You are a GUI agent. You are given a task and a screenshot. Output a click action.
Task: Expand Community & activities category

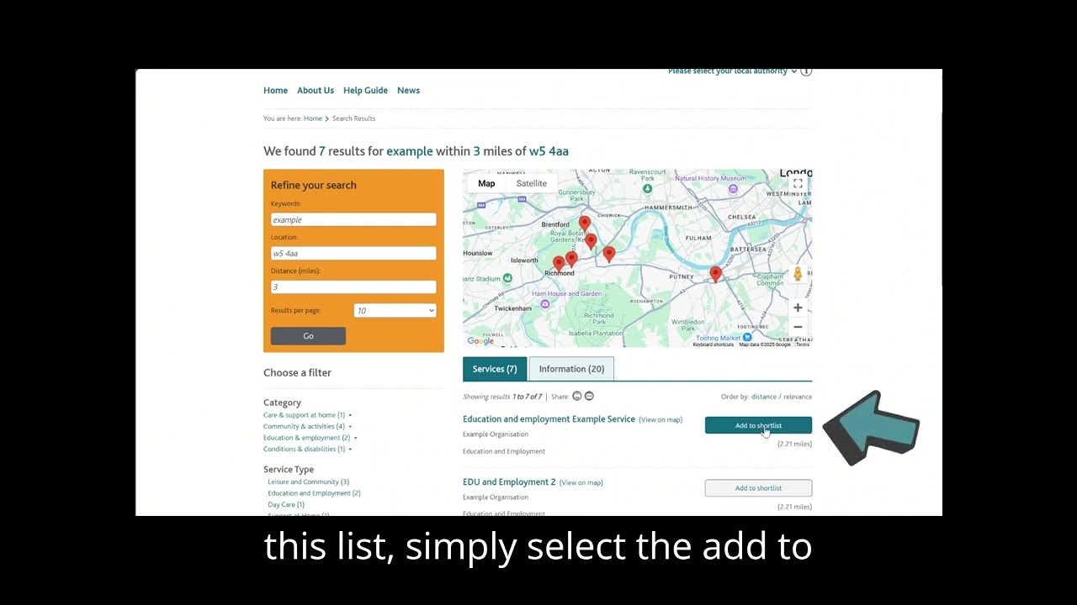point(350,427)
